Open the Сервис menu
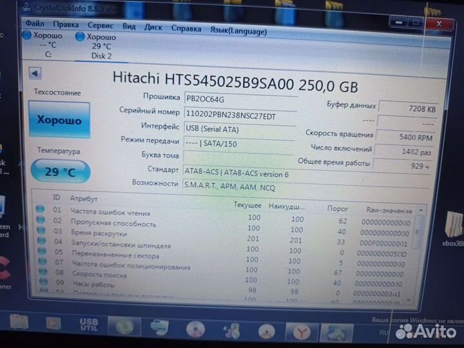 [x=101, y=25]
